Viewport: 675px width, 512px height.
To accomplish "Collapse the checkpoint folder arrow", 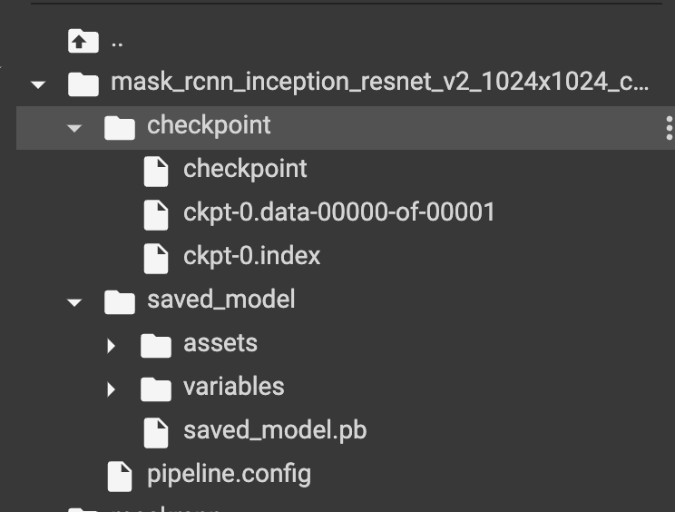I will coord(74,128).
